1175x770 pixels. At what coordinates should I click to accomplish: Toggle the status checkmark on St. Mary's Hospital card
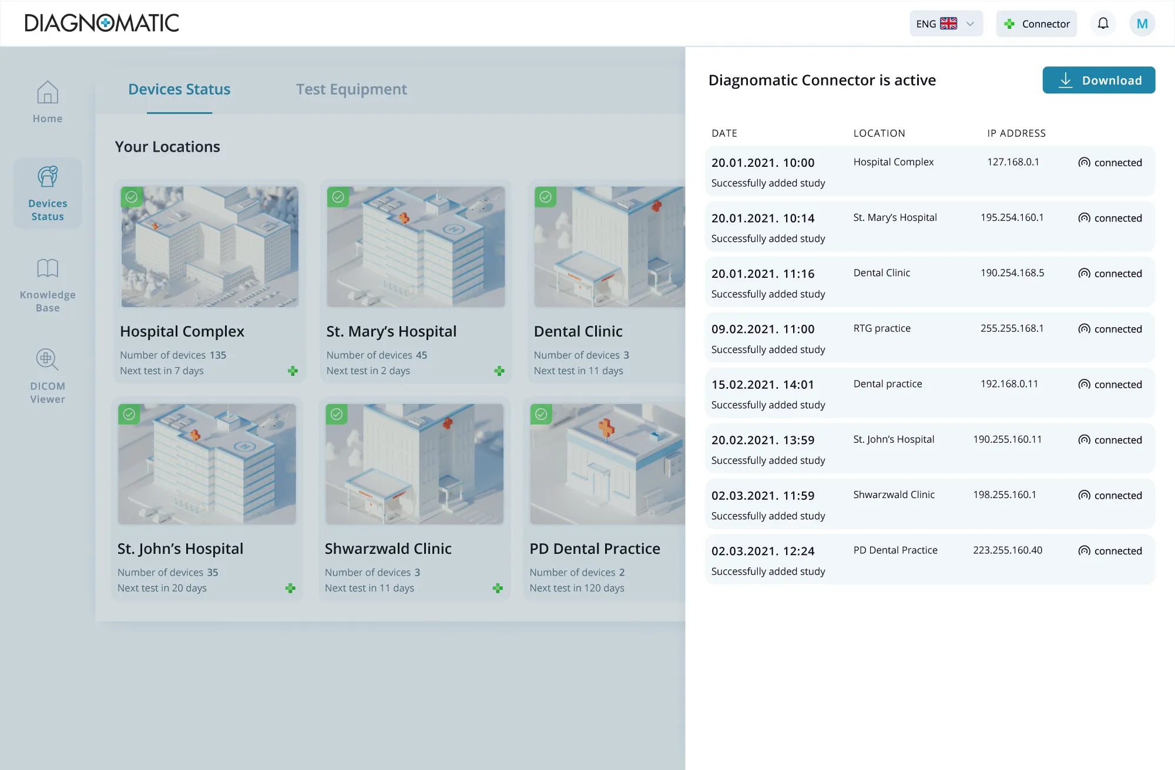[339, 197]
